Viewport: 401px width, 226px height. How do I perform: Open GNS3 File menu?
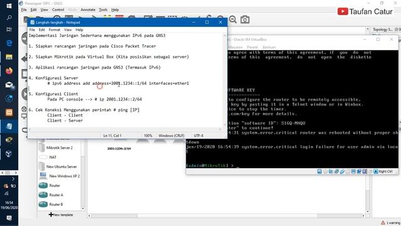coord(24,10)
